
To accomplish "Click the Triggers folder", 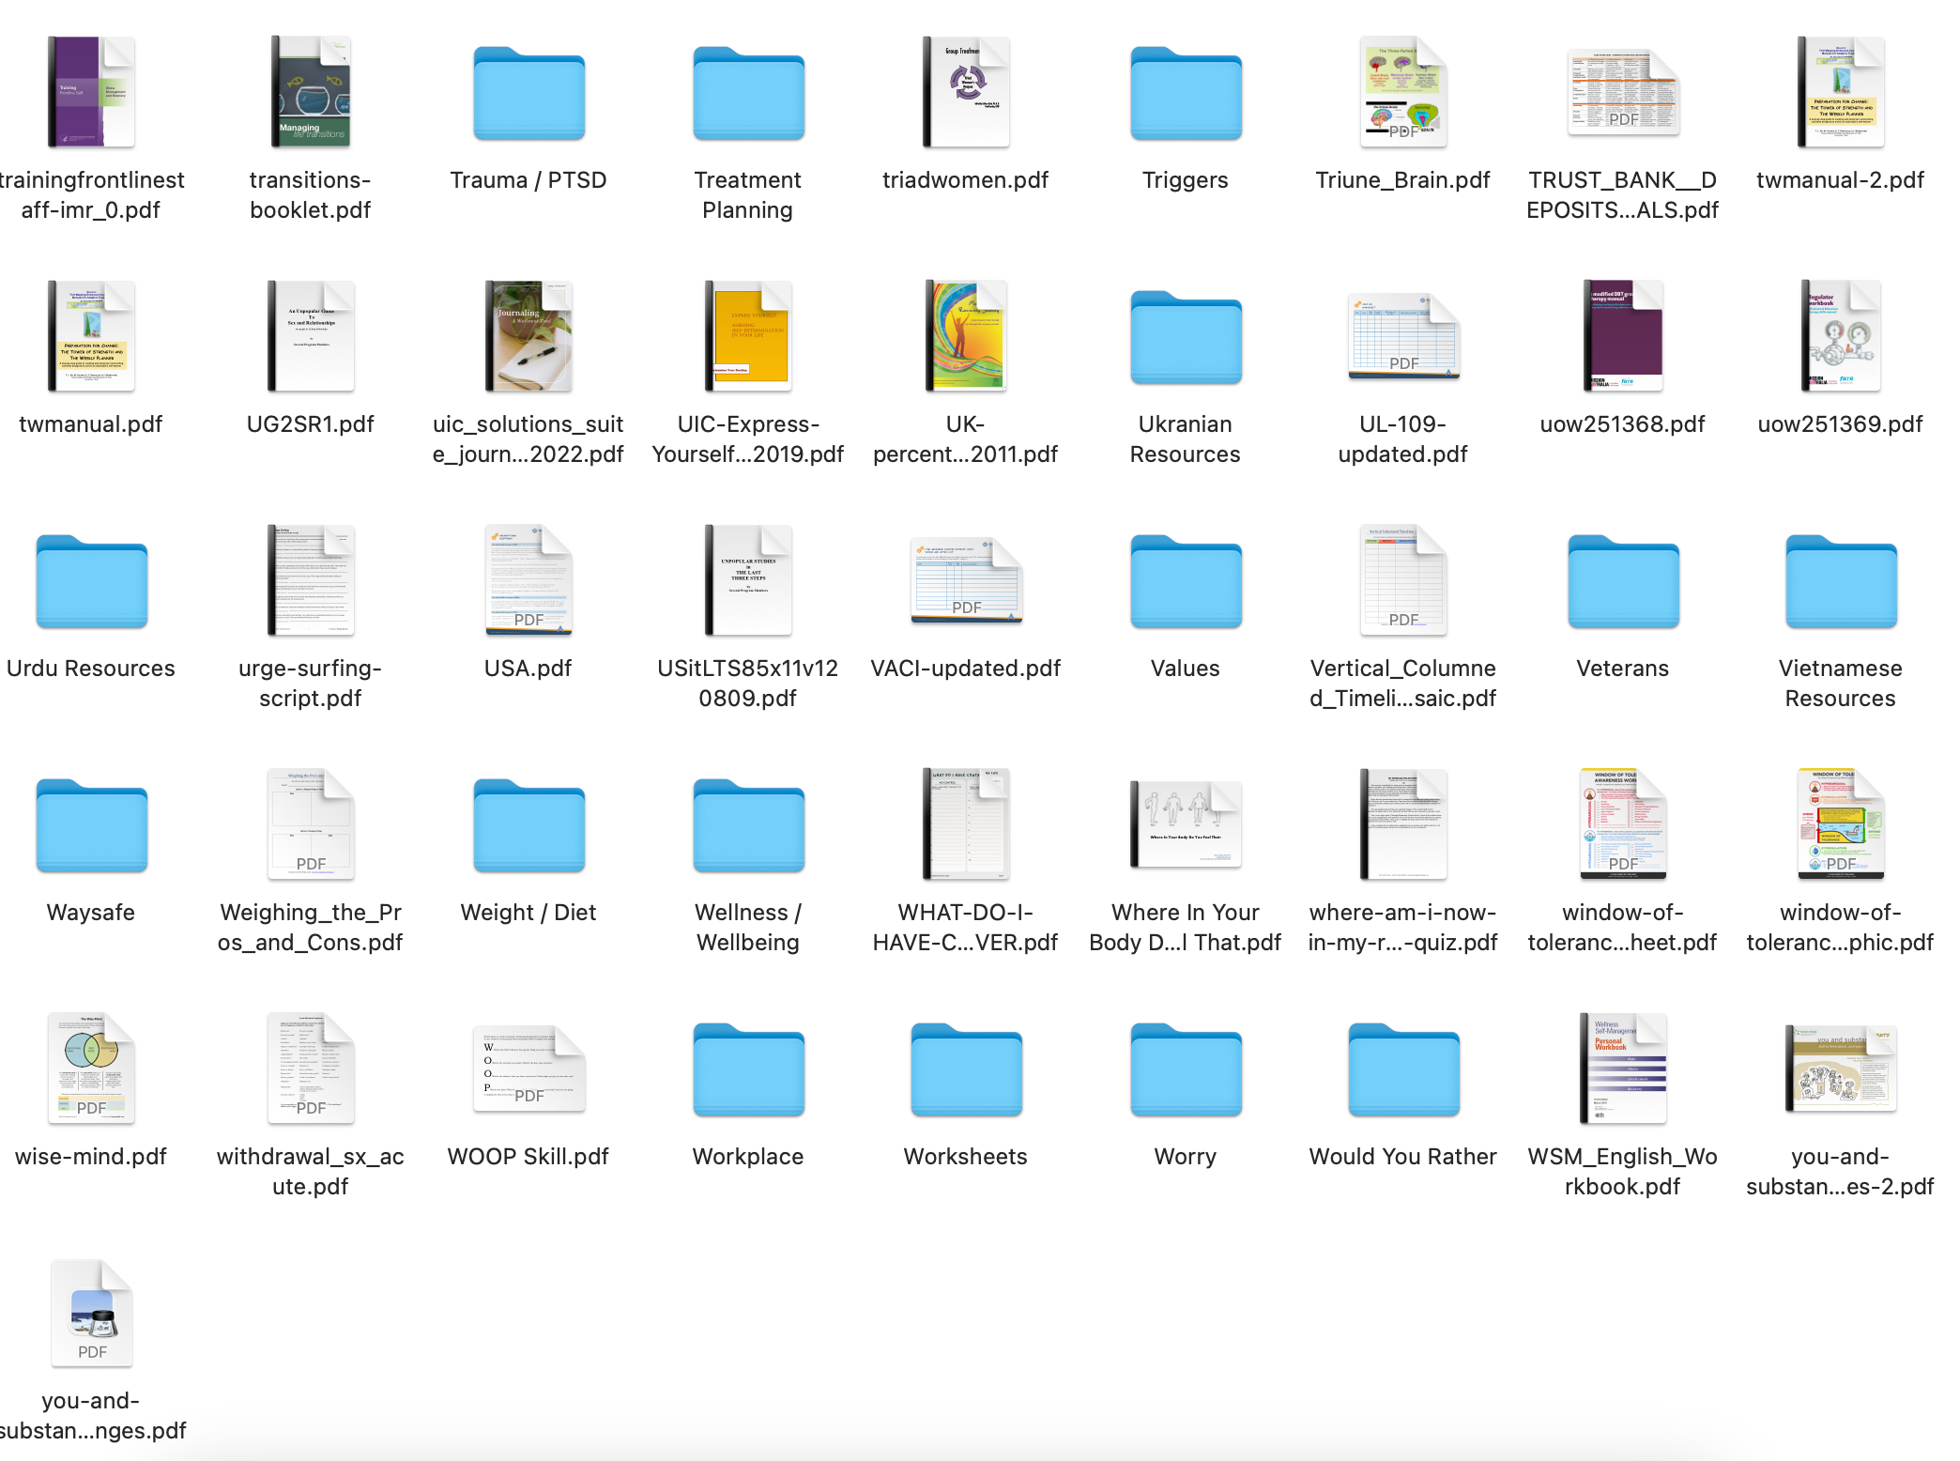I will (1186, 94).
